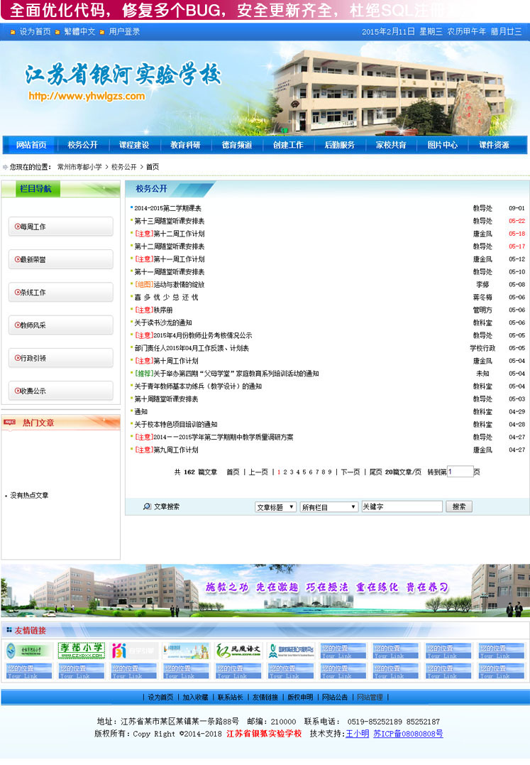This screenshot has width=530, height=765.
Task: Click the red 江苏省银狐实验学校 footer link
Action: point(264,734)
